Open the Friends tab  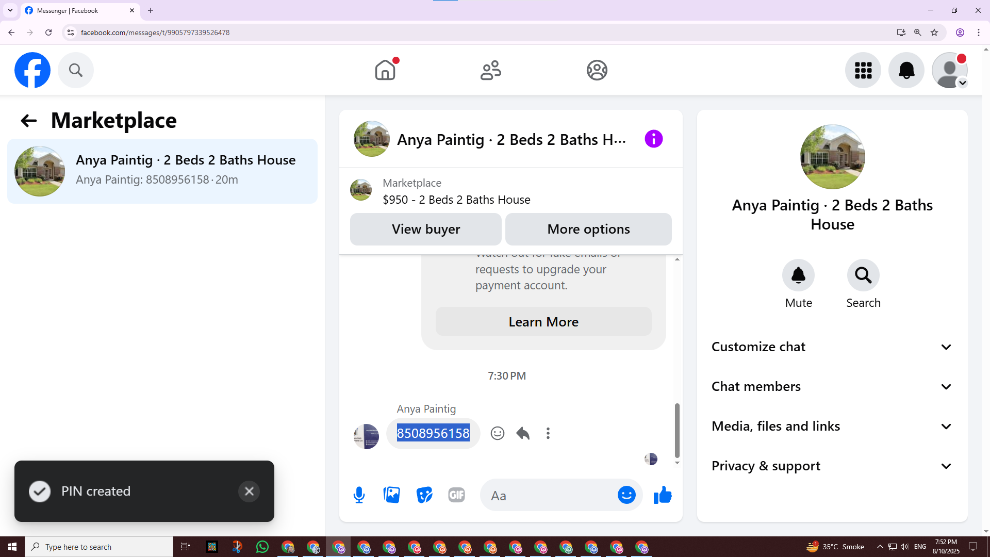pyautogui.click(x=491, y=70)
